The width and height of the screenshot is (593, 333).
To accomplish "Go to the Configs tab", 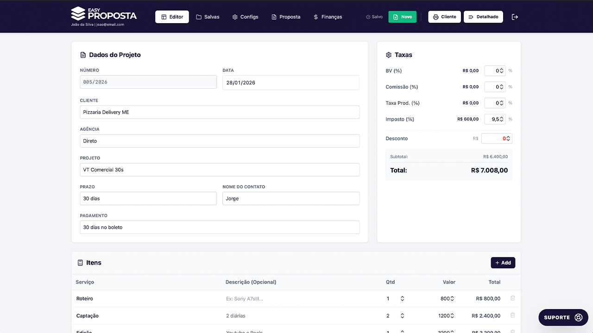I will 245,17.
